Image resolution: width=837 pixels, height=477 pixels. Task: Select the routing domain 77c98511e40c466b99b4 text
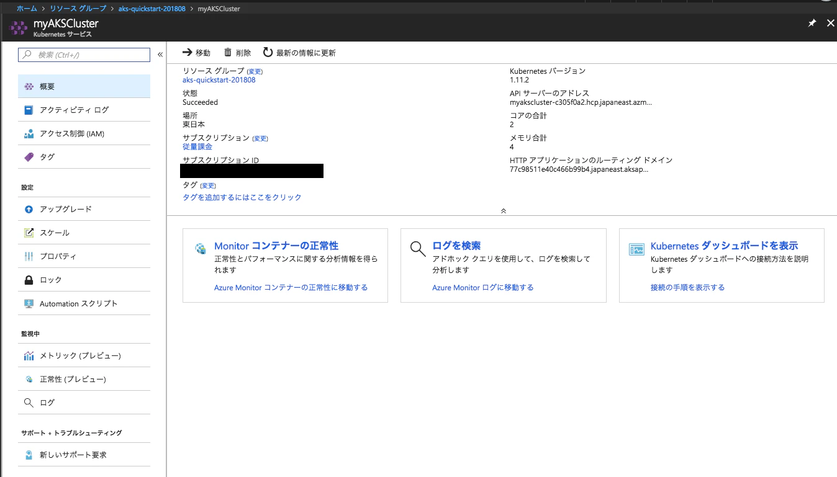click(579, 169)
